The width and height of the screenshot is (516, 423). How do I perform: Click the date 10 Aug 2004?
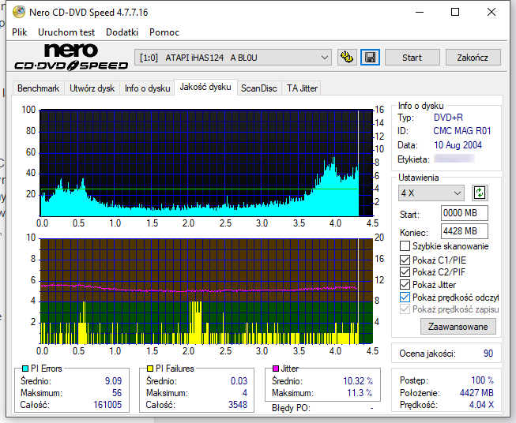tap(458, 145)
